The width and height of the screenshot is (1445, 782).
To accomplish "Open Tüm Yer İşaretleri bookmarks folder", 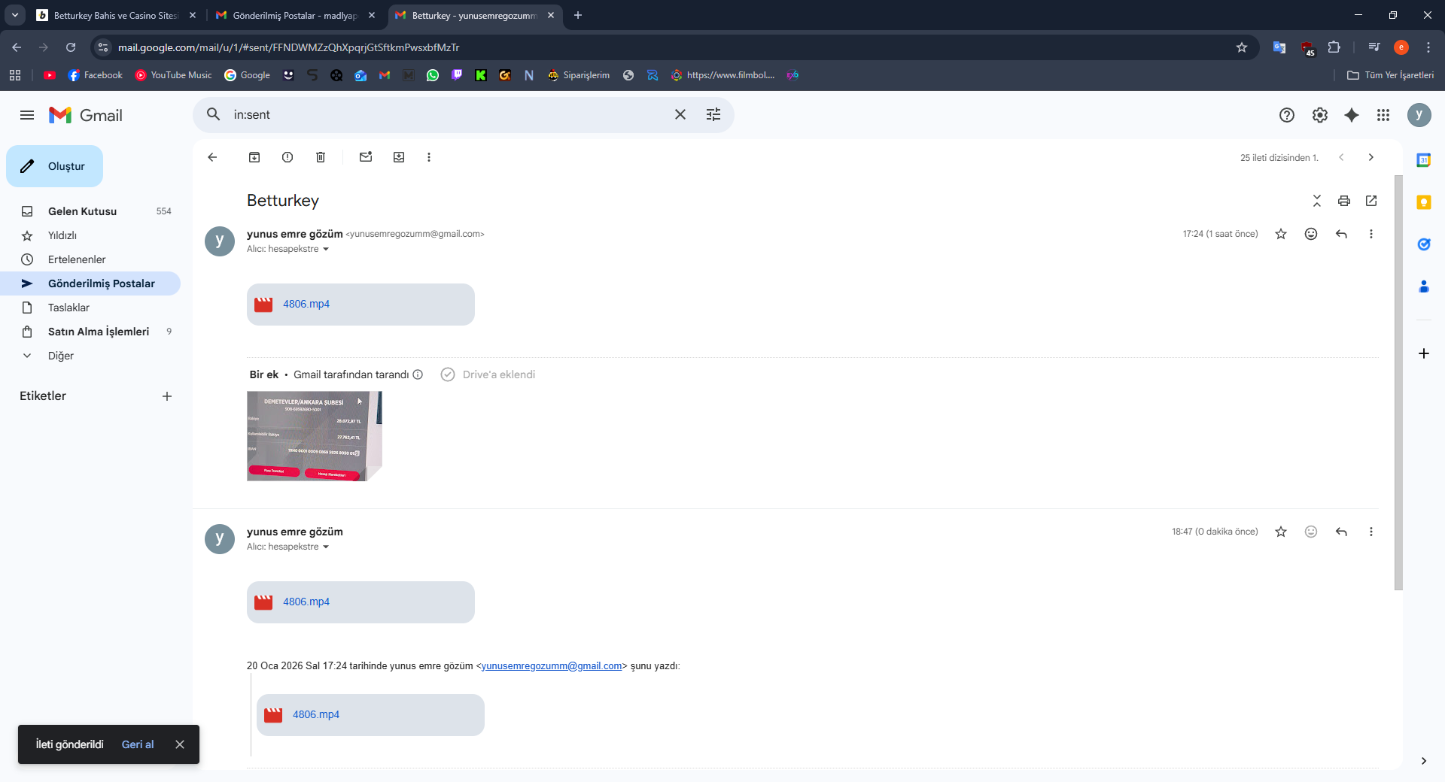I will click(x=1390, y=75).
